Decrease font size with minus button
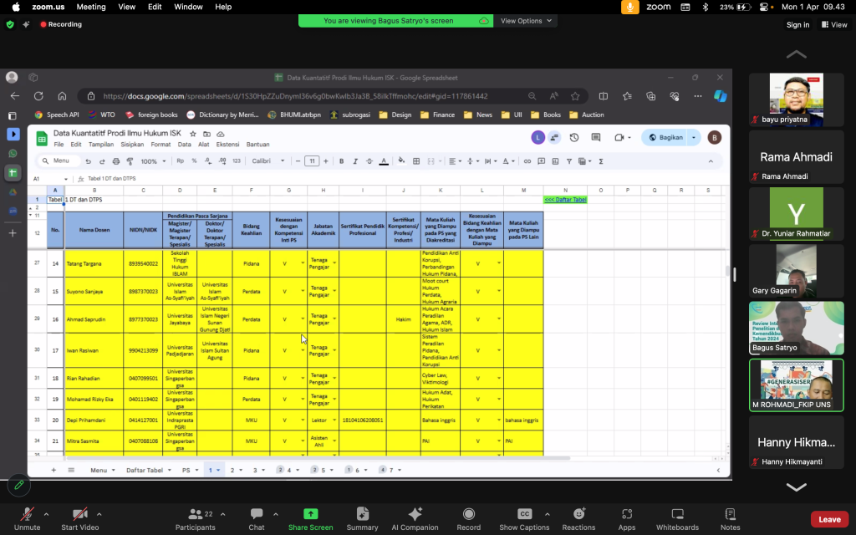Image resolution: width=856 pixels, height=535 pixels. (x=298, y=161)
